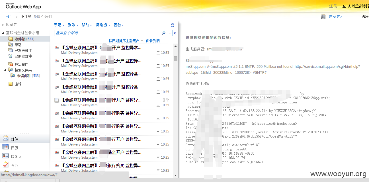Click the message list scroll down arrow
Viewport: 369px width, 182px height.
pos(175,175)
